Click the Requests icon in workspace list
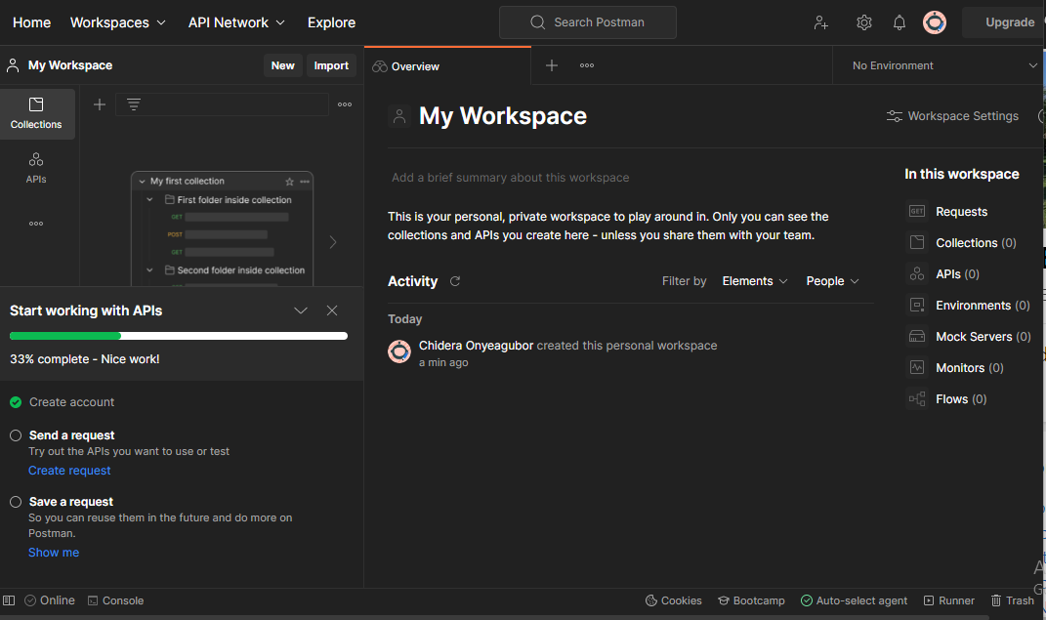 pyautogui.click(x=917, y=211)
